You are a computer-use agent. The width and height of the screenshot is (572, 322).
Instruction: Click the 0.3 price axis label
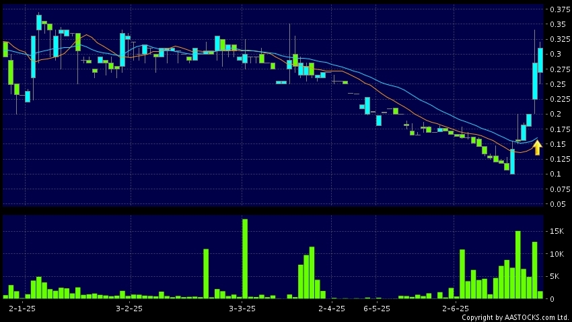[556, 54]
